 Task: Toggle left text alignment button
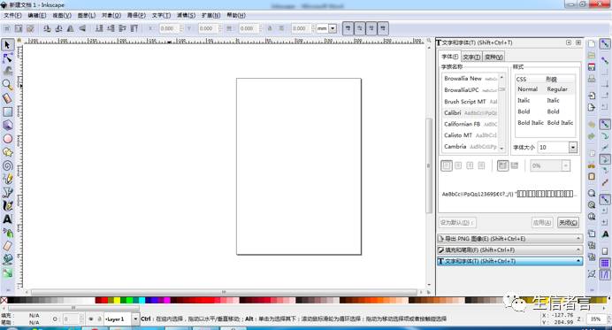(x=447, y=165)
